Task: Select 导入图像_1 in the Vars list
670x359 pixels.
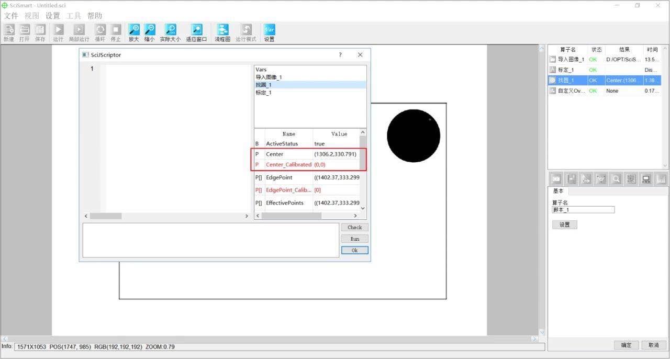Action: click(x=269, y=77)
